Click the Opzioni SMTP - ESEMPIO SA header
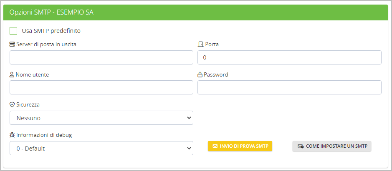The image size is (392, 171). point(51,12)
